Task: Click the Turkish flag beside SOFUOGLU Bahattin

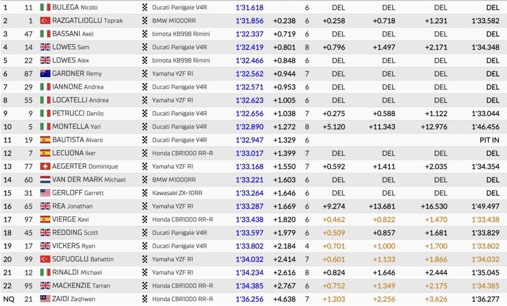Action: click(45, 259)
